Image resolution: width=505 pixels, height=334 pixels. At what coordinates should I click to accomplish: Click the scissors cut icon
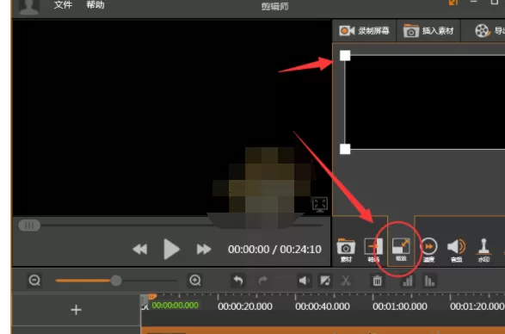click(346, 281)
